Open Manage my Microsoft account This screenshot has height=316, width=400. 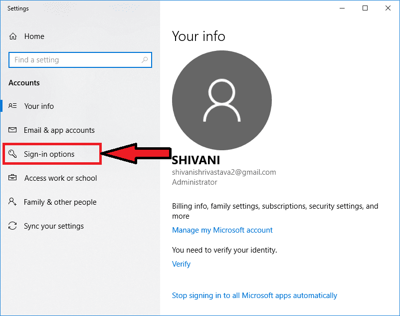tap(222, 230)
